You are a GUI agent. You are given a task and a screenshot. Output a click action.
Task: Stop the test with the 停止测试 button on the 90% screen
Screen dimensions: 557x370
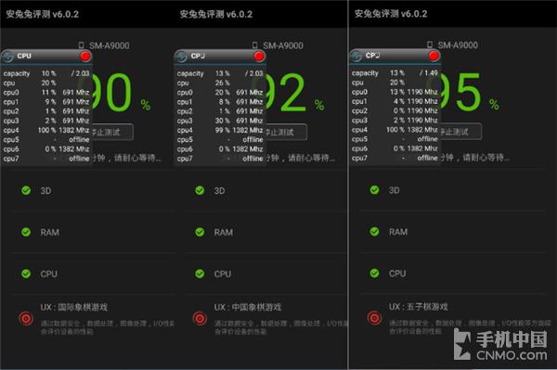pos(113,132)
